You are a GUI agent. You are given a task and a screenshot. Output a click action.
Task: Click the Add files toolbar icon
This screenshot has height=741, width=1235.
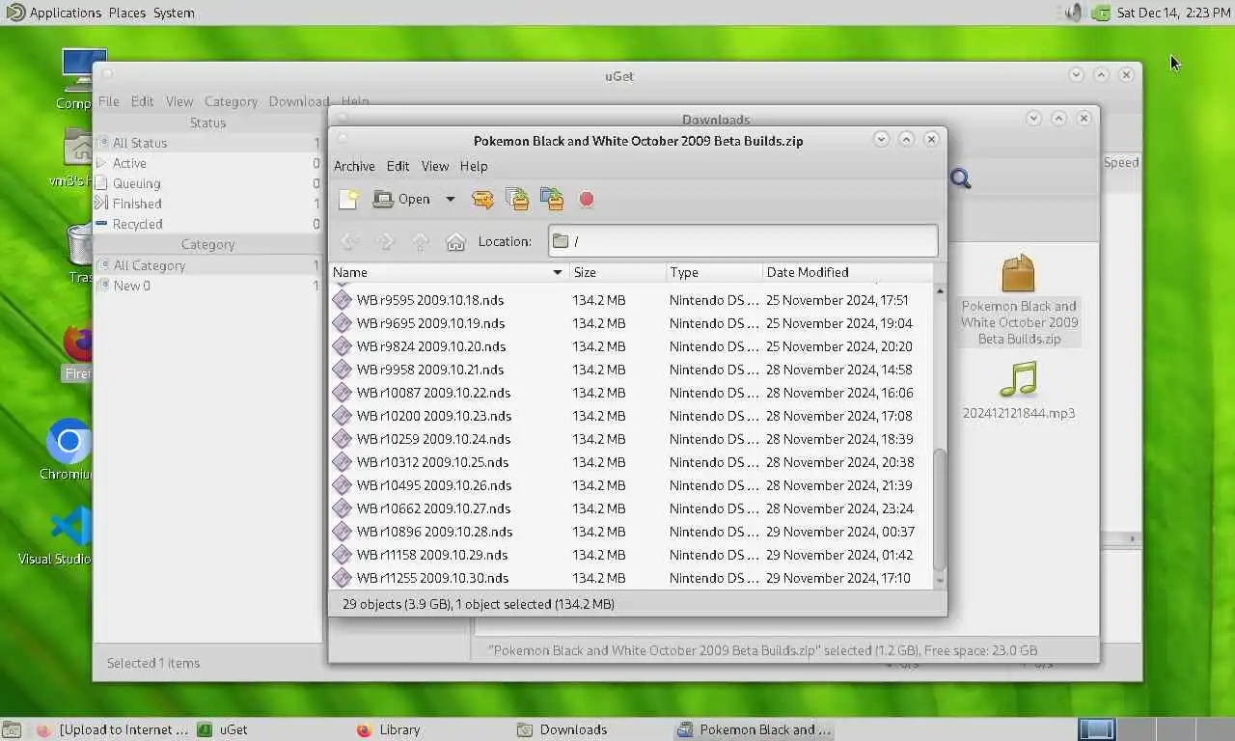[x=517, y=199]
